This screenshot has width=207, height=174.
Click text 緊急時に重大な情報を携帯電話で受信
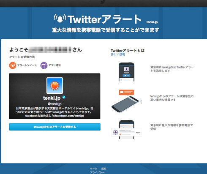tap(172, 127)
